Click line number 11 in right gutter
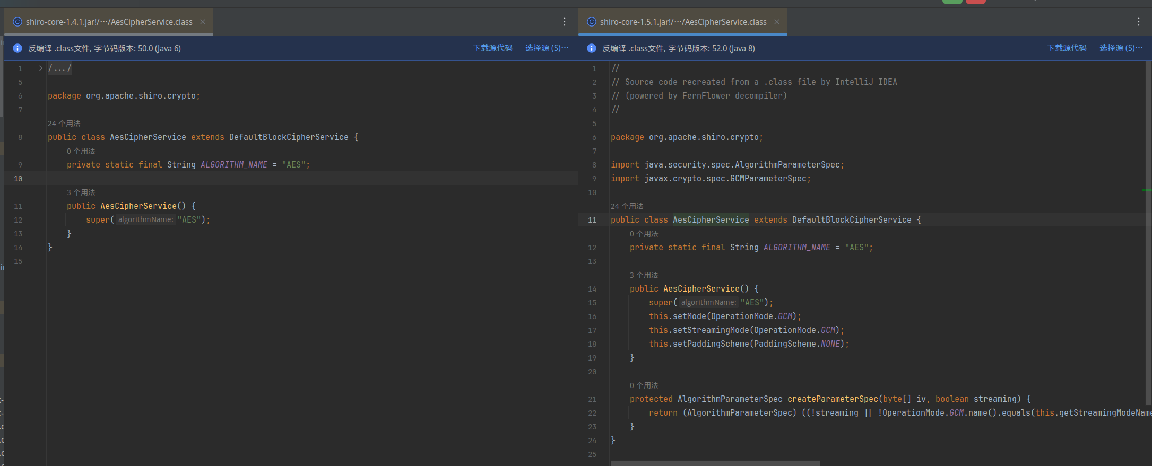This screenshot has height=466, width=1152. tap(592, 220)
